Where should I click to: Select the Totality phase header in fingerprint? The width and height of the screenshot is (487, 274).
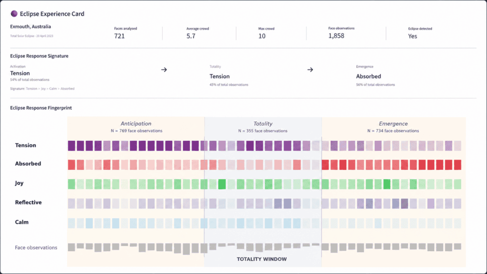(263, 124)
